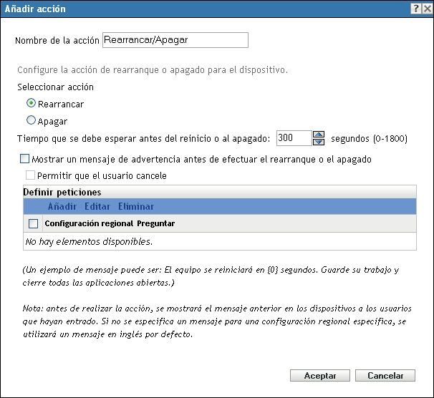
Task: Select the Apagar radio option
Action: [x=31, y=121]
